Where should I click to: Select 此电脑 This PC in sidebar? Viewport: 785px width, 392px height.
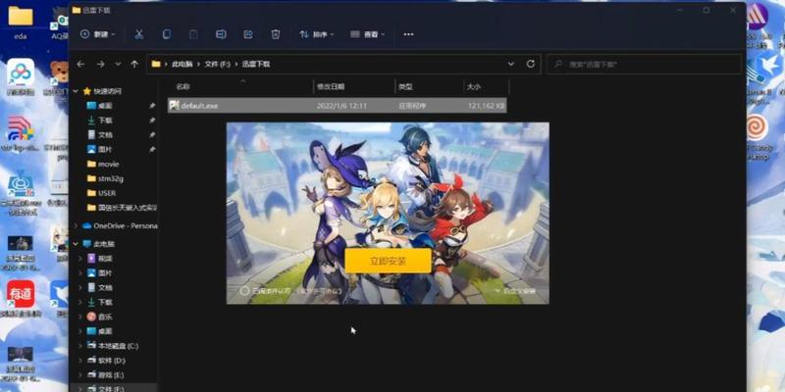99,244
